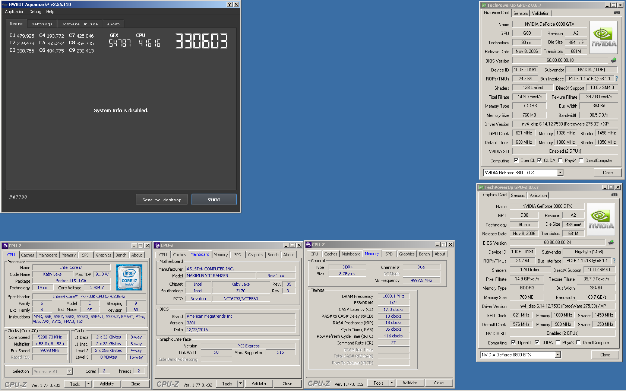626x391 pixels.
Task: Click Aquamark help question mark title button
Action: point(230,4)
